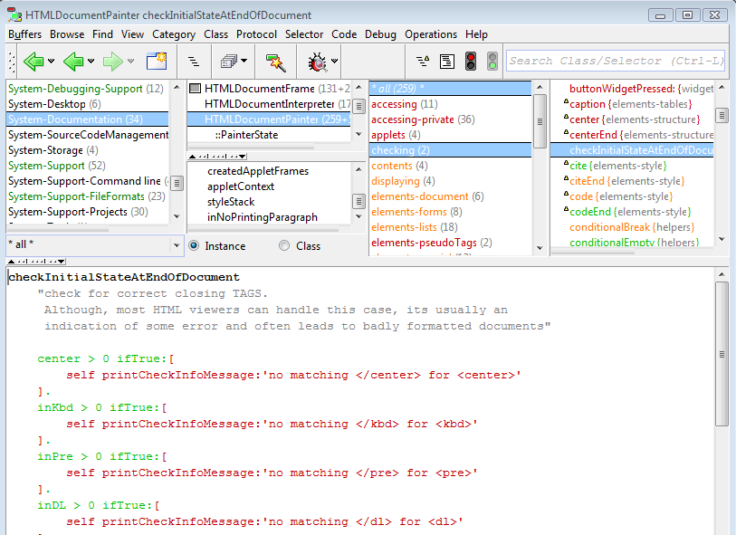Select the inNoPrintingParagraph variable
This screenshot has height=535, width=736.
tap(269, 218)
